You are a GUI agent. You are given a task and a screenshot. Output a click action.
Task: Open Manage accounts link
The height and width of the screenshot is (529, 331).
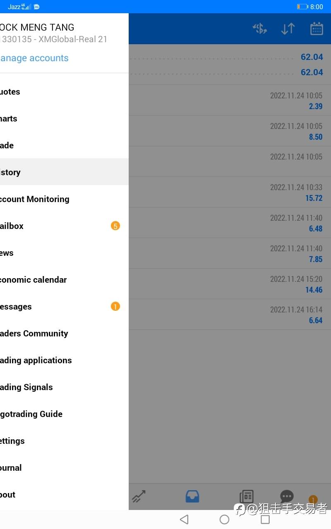(x=34, y=58)
